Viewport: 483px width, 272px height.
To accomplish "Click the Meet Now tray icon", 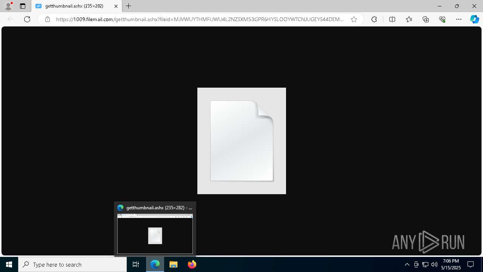I will click(x=416, y=264).
